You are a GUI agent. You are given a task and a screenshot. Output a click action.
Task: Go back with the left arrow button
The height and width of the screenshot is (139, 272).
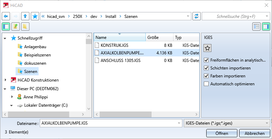(x=6, y=17)
